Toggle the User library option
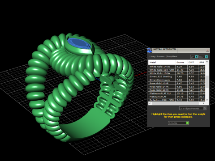This screenshot has height=161, width=215. tap(203, 57)
